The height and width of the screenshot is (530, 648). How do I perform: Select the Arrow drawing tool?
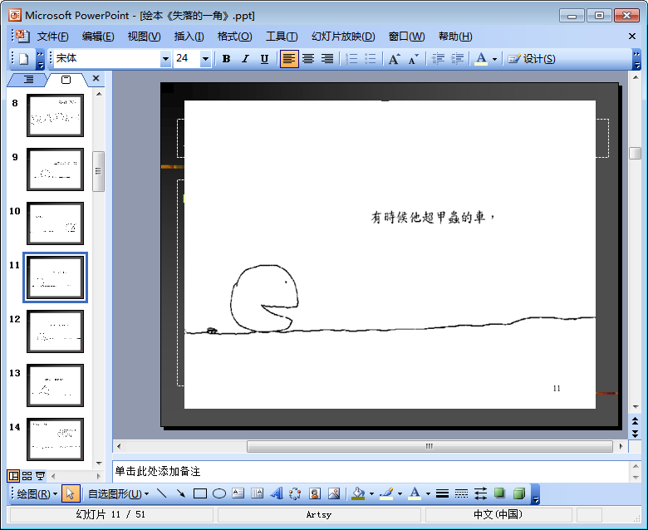181,493
